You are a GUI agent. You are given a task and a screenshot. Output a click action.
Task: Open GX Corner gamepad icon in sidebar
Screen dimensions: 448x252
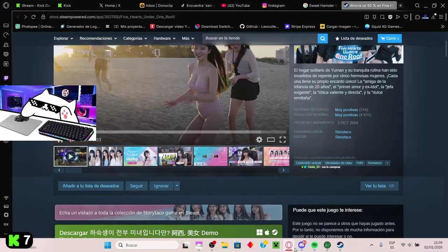click(6, 26)
